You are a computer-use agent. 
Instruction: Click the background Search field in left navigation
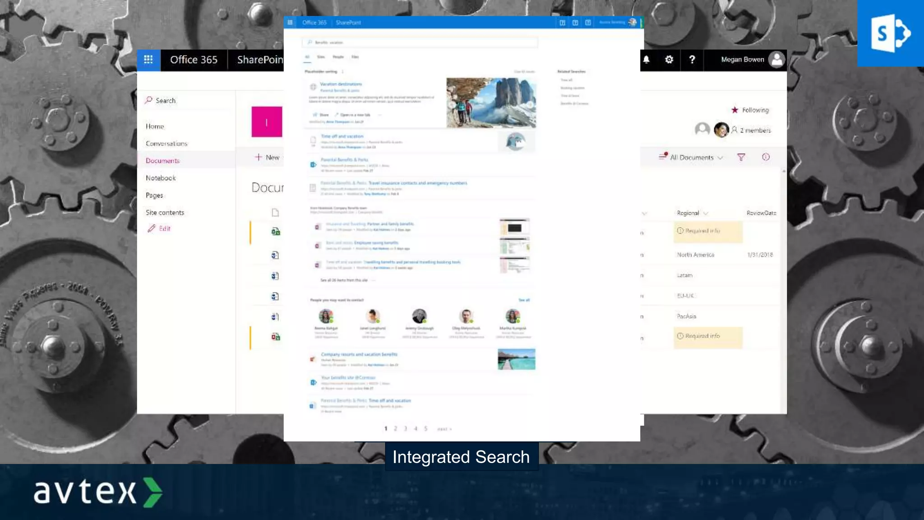coord(187,100)
